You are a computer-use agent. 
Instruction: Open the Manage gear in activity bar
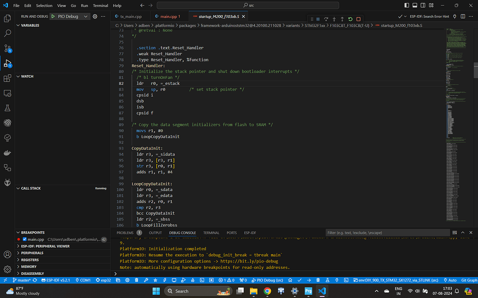click(7, 269)
